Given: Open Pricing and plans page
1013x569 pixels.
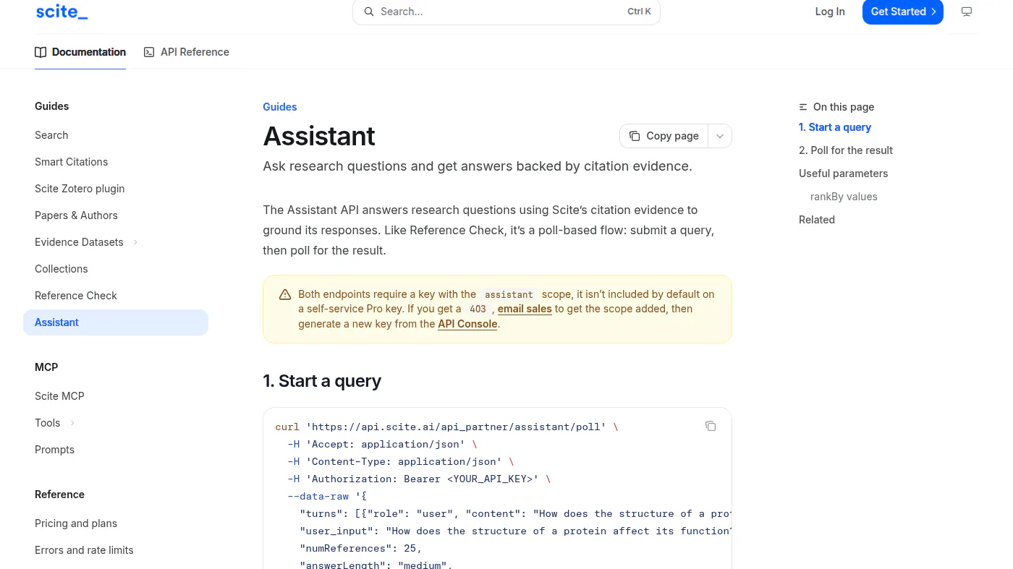Looking at the screenshot, I should (x=76, y=523).
